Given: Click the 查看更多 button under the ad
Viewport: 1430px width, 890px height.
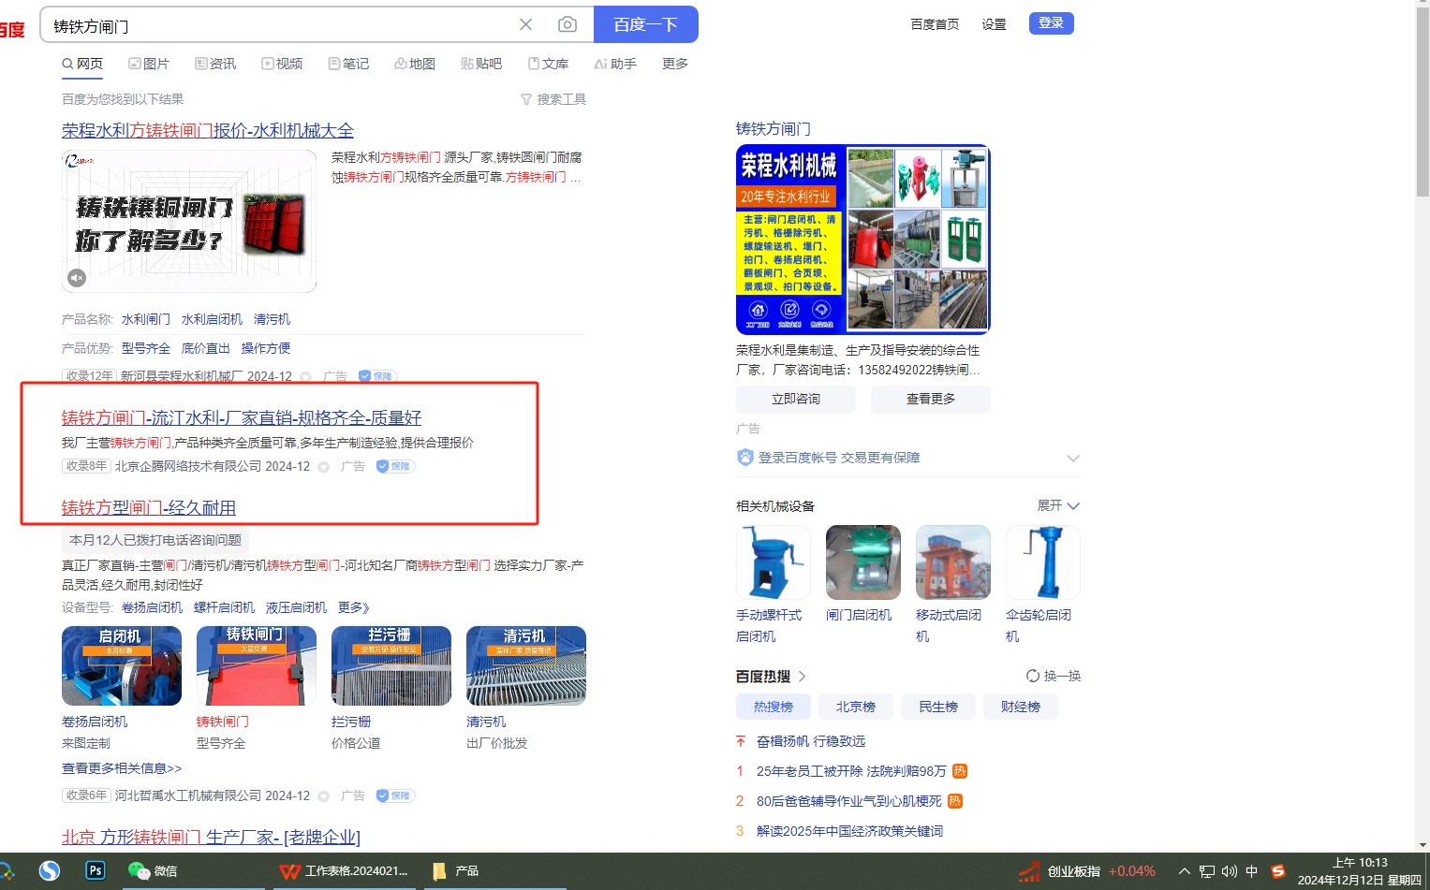Looking at the screenshot, I should 931,400.
